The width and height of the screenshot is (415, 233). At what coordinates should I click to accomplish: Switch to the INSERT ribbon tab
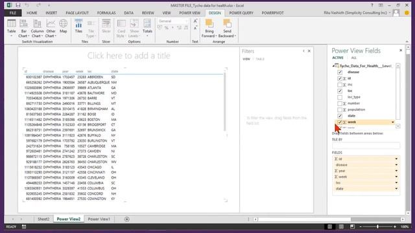click(x=51, y=13)
